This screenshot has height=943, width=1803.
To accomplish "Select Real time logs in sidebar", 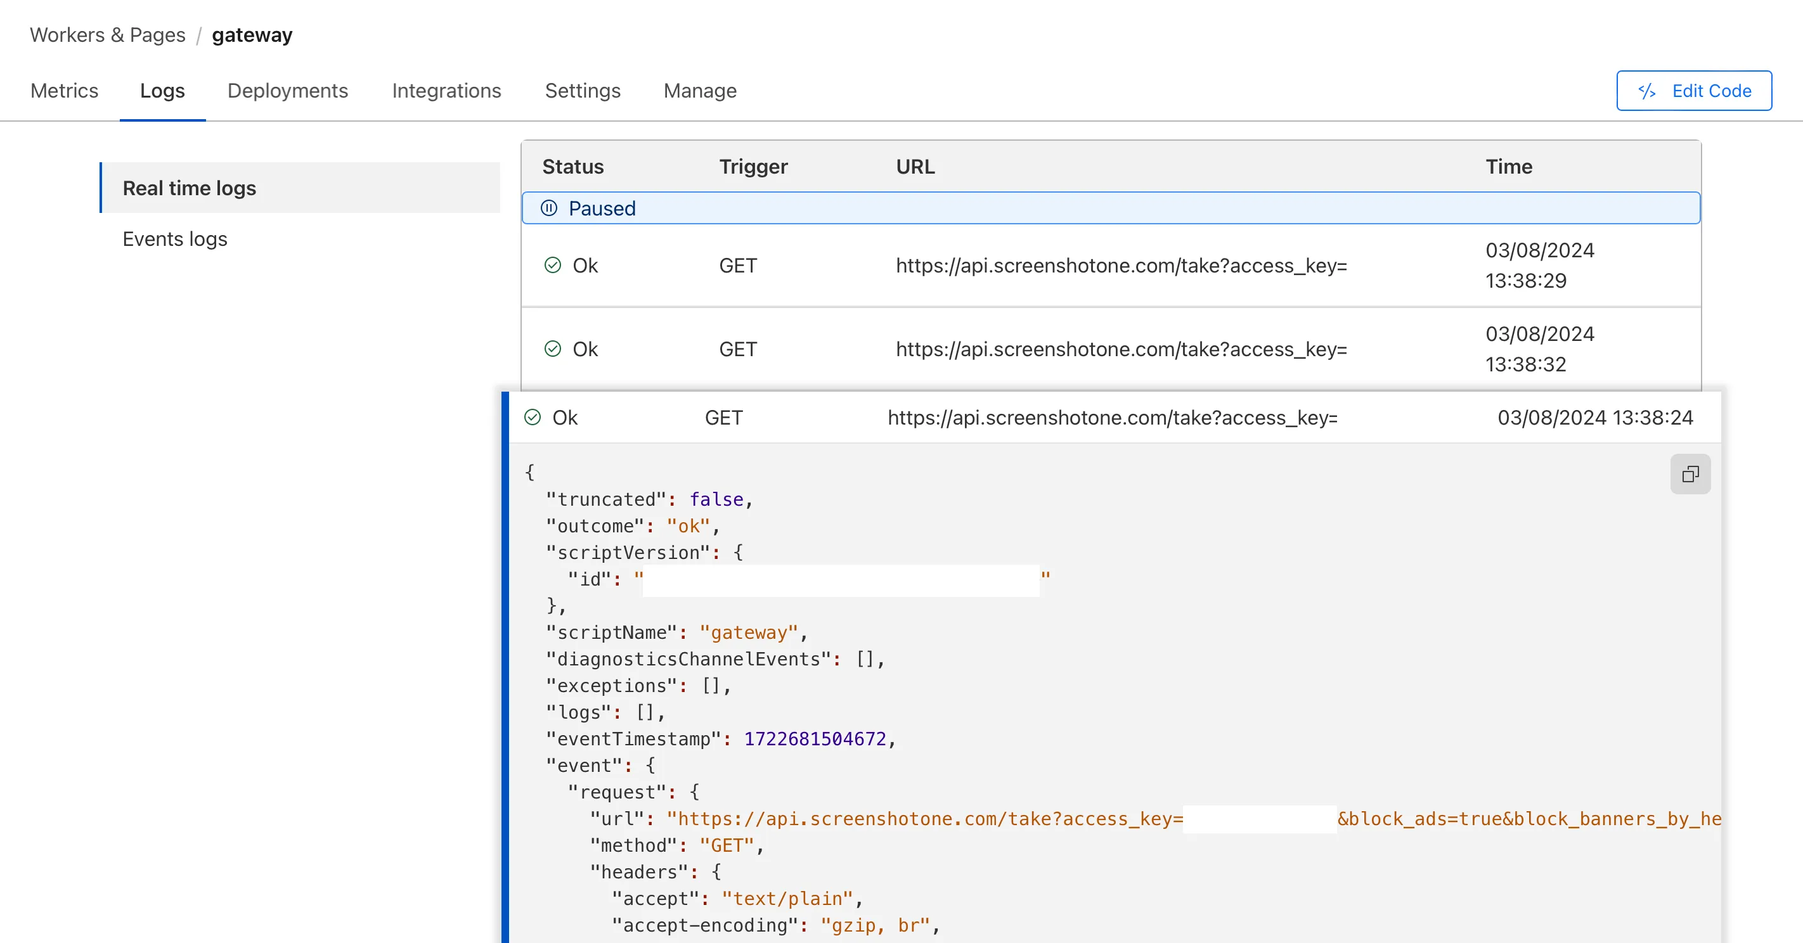I will pos(189,188).
